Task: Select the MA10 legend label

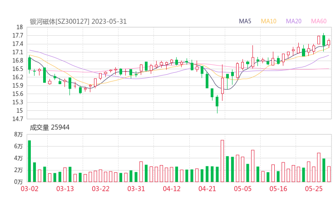Action: tap(268, 21)
